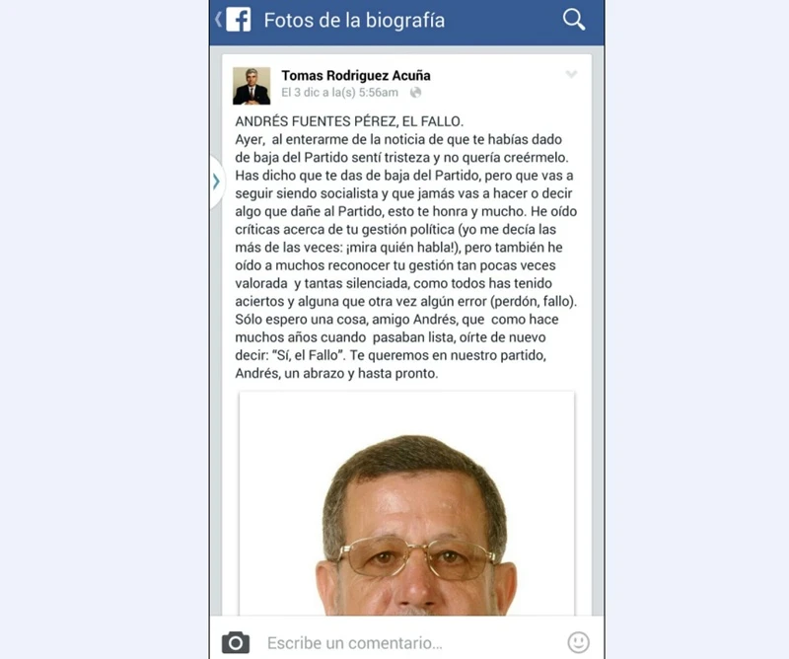Open Tomas Rodriguez Acuña's profile picture
789x659 pixels.
[251, 86]
